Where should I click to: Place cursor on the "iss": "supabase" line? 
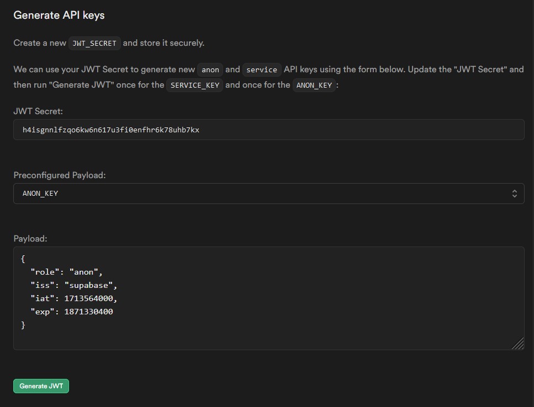73,285
